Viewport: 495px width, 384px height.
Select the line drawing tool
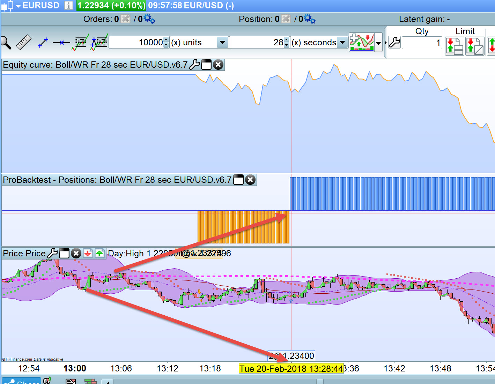click(x=43, y=43)
